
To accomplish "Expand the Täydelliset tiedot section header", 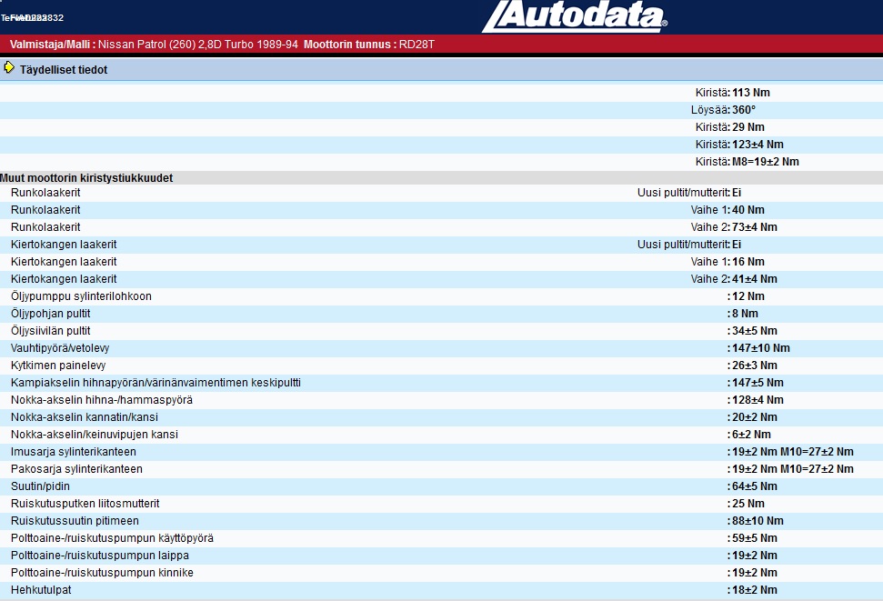I will click(x=64, y=69).
